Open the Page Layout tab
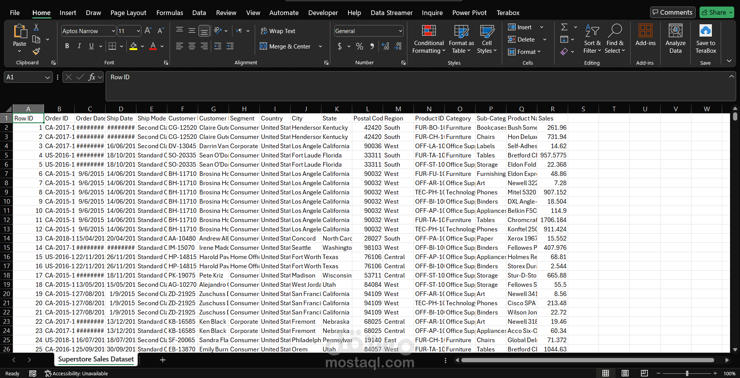This screenshot has width=740, height=378. [128, 13]
